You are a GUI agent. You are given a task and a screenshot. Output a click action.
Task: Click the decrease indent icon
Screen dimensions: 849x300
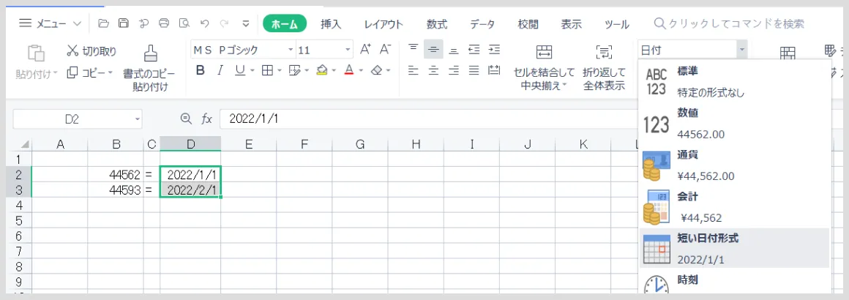tap(474, 49)
